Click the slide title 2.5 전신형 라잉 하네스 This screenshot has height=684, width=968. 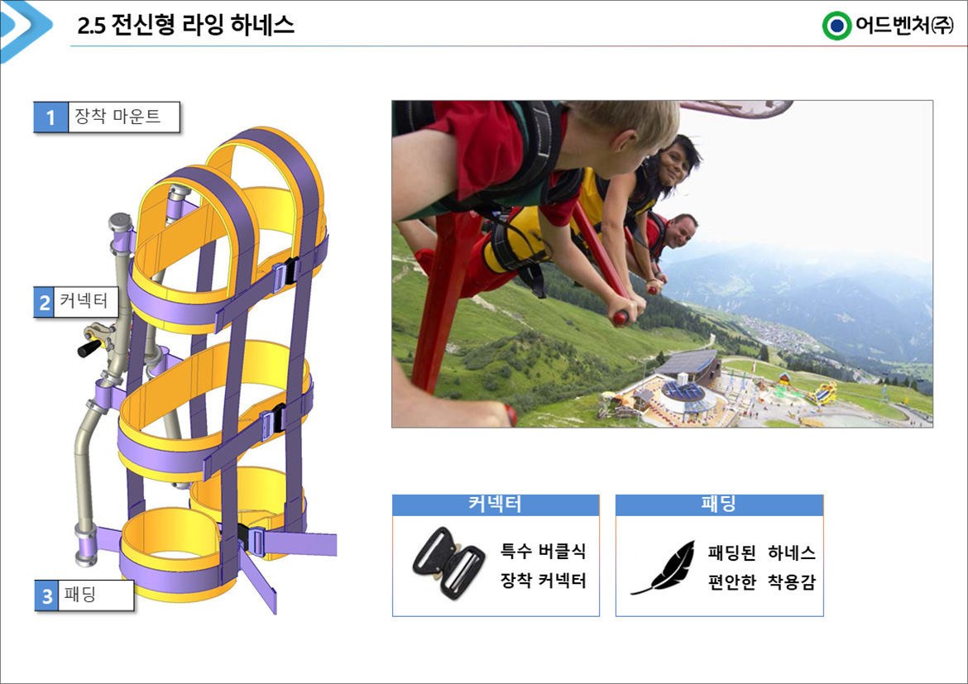pyautogui.click(x=186, y=26)
